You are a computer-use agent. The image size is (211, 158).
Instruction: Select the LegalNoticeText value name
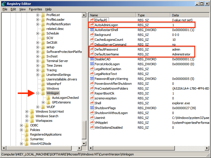(x=106, y=74)
